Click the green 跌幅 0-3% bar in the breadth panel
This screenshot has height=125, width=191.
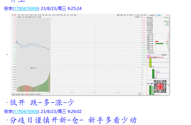click(159, 43)
